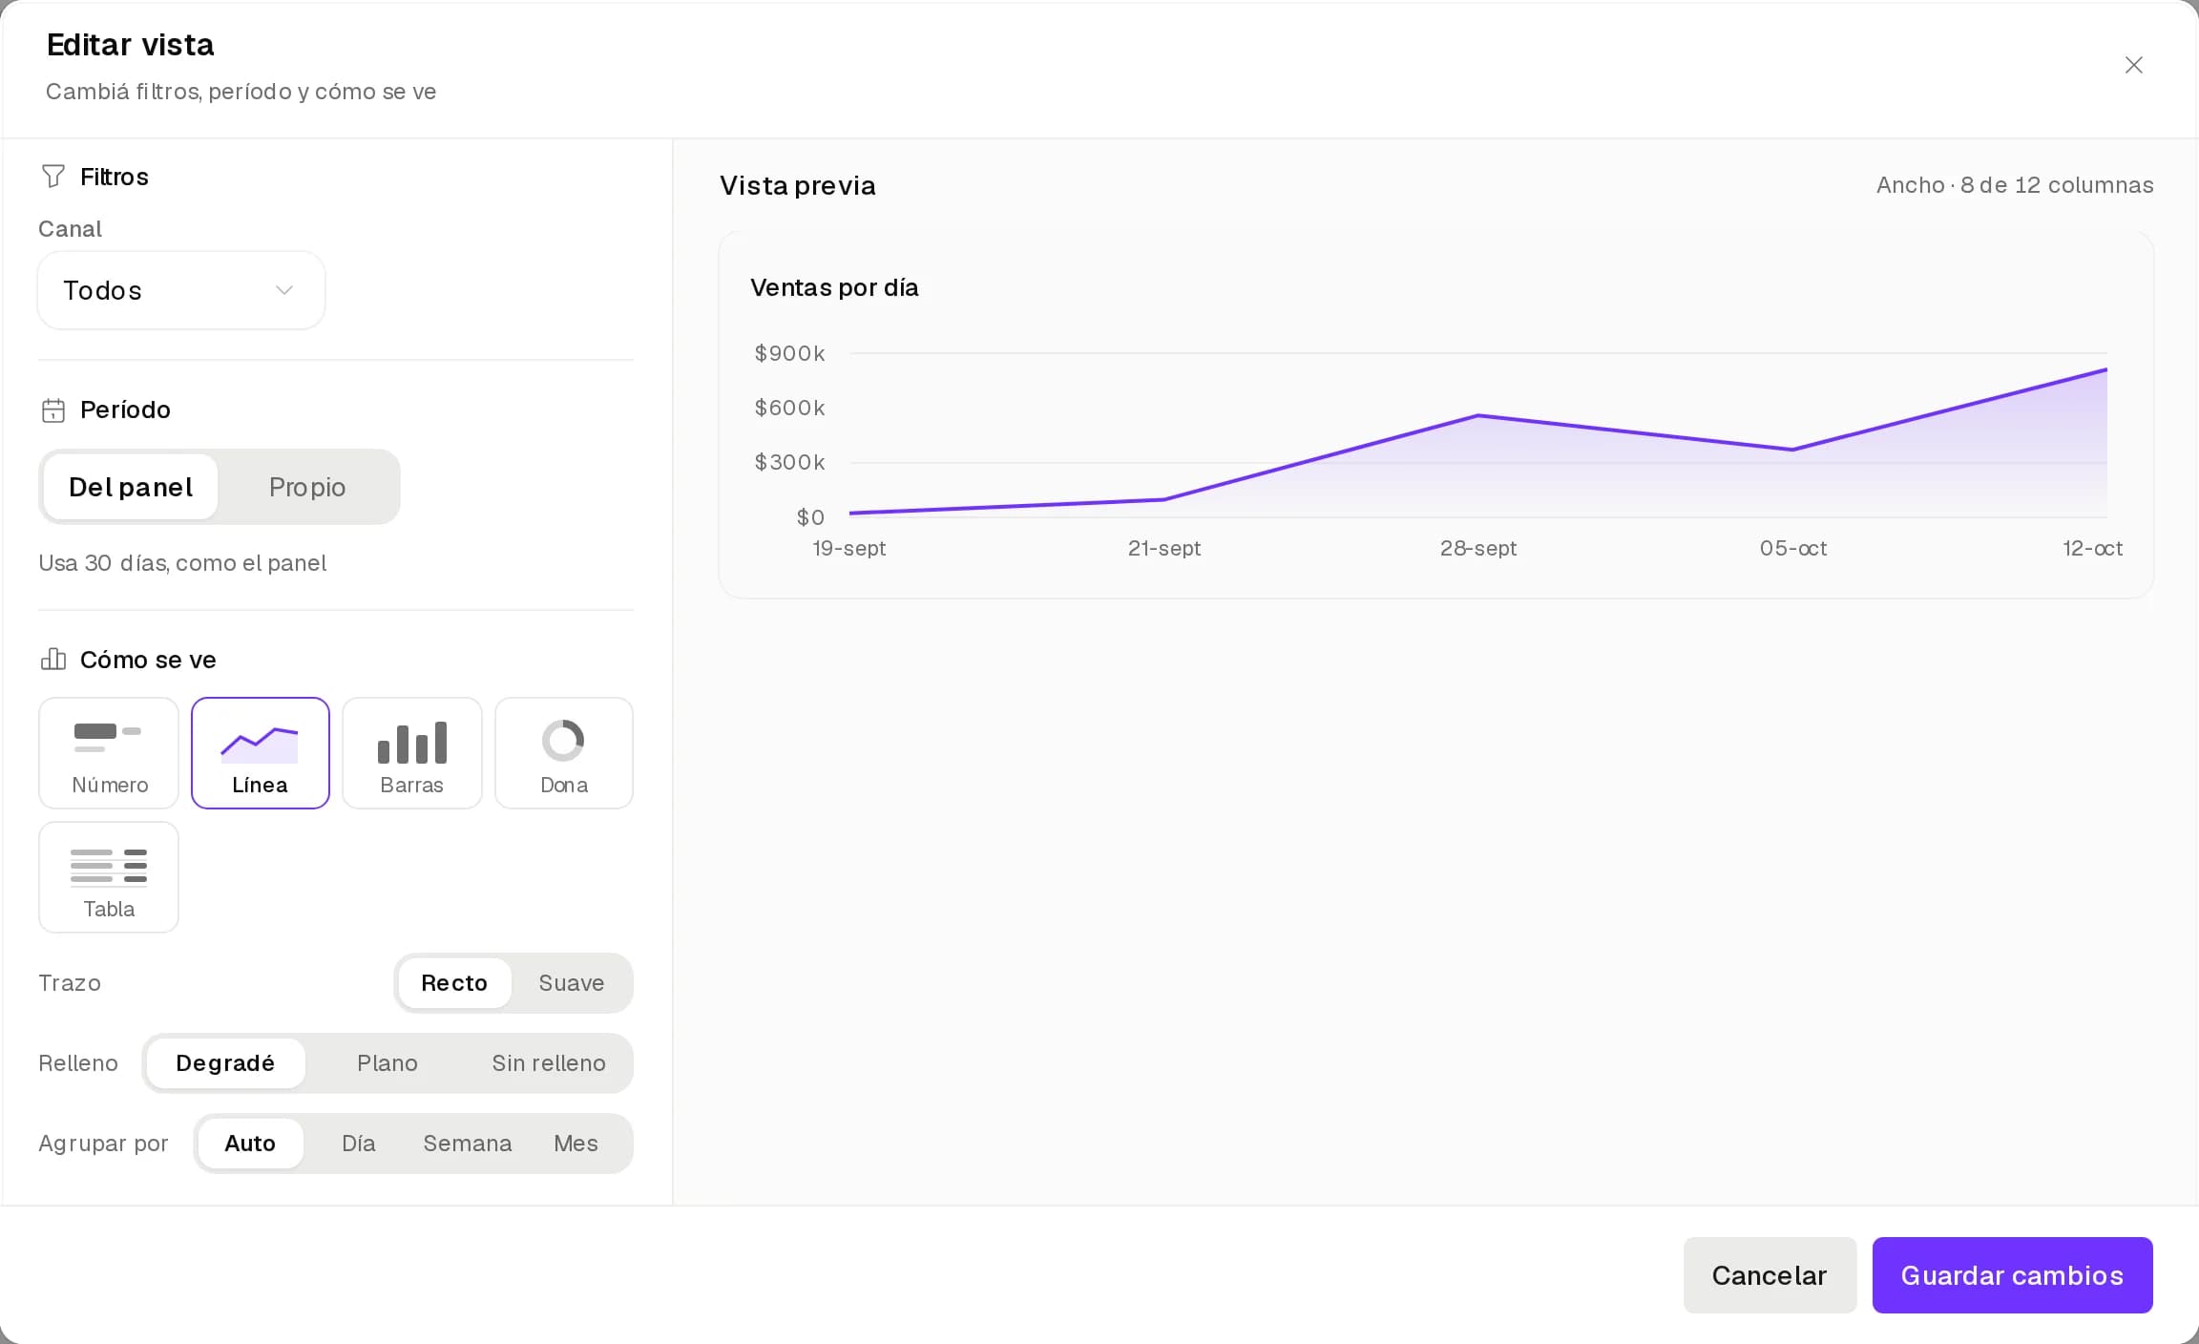The height and width of the screenshot is (1344, 2199).
Task: Group by Auto
Action: coord(250,1144)
